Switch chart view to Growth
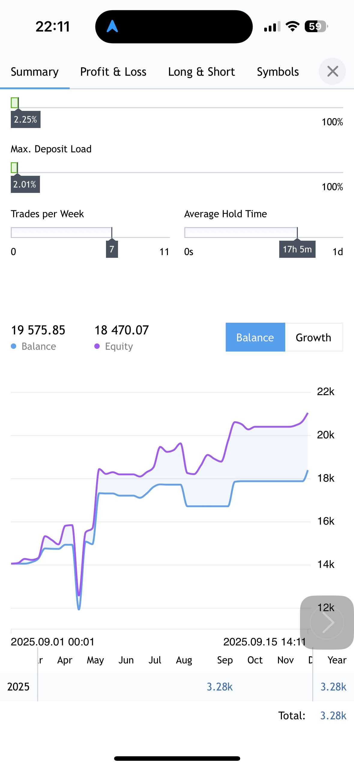Screen dimensions: 354x768 (x=313, y=337)
